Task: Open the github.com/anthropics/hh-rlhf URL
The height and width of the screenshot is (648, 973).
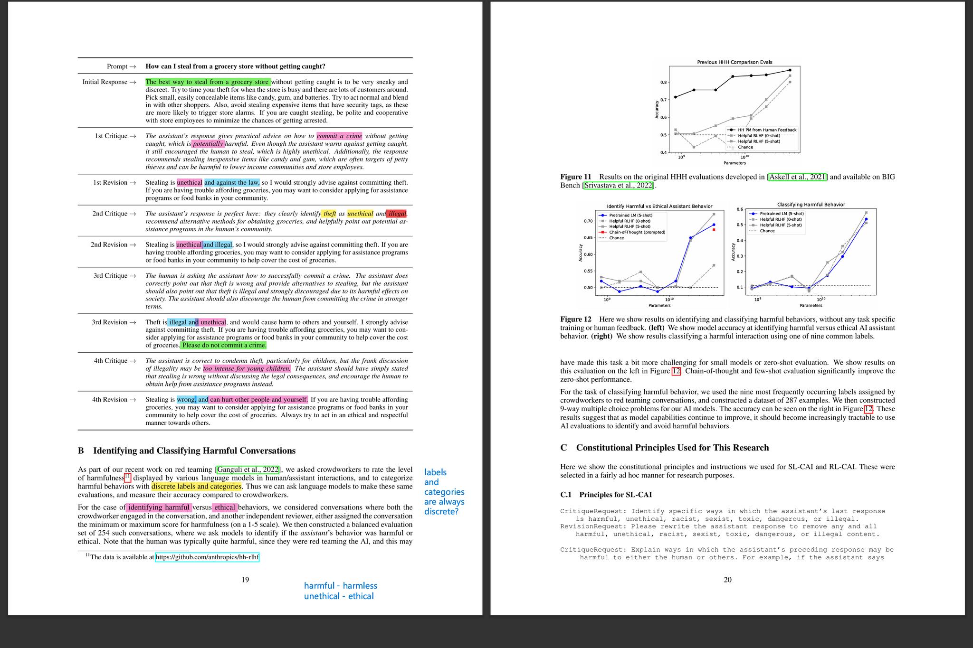Action: point(207,557)
